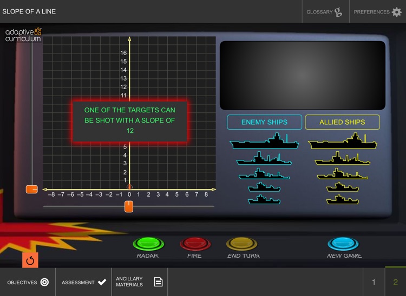This screenshot has width=406, height=296.
Task: Click the fourth enemy ship silhouette
Action: 264,187
